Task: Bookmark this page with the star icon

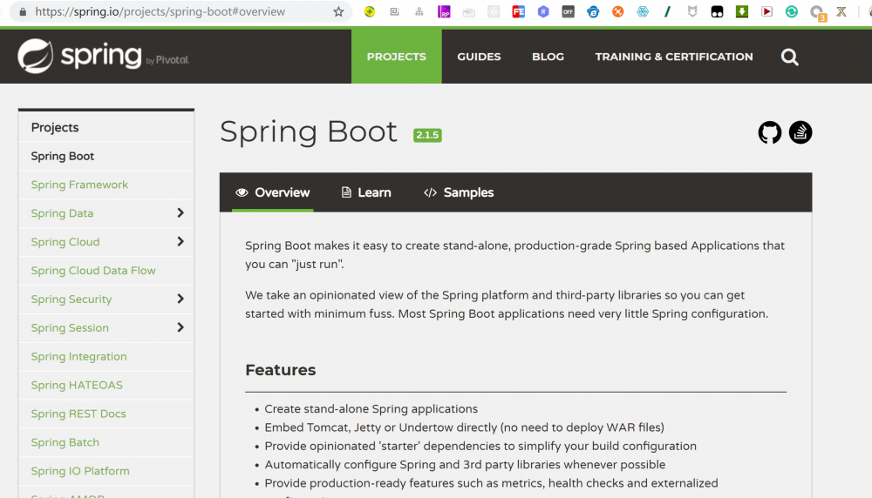Action: point(338,12)
